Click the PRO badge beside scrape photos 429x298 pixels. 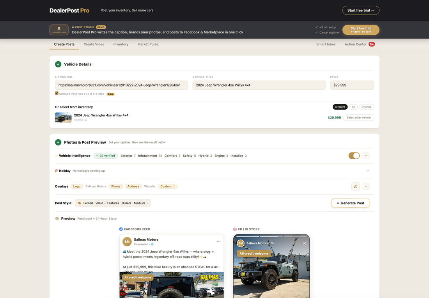click(110, 94)
